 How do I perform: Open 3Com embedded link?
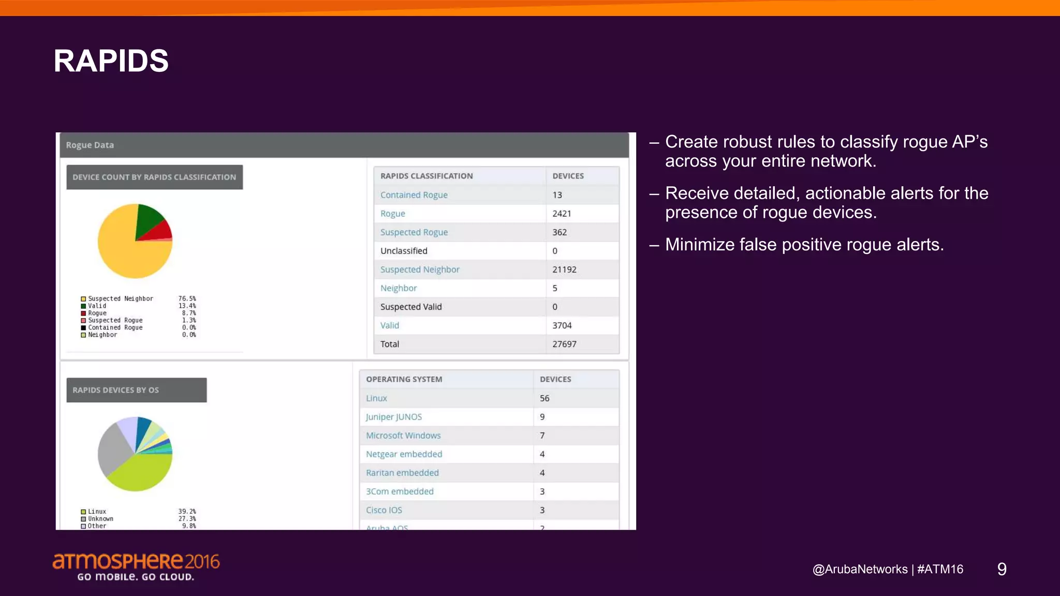pyautogui.click(x=399, y=491)
